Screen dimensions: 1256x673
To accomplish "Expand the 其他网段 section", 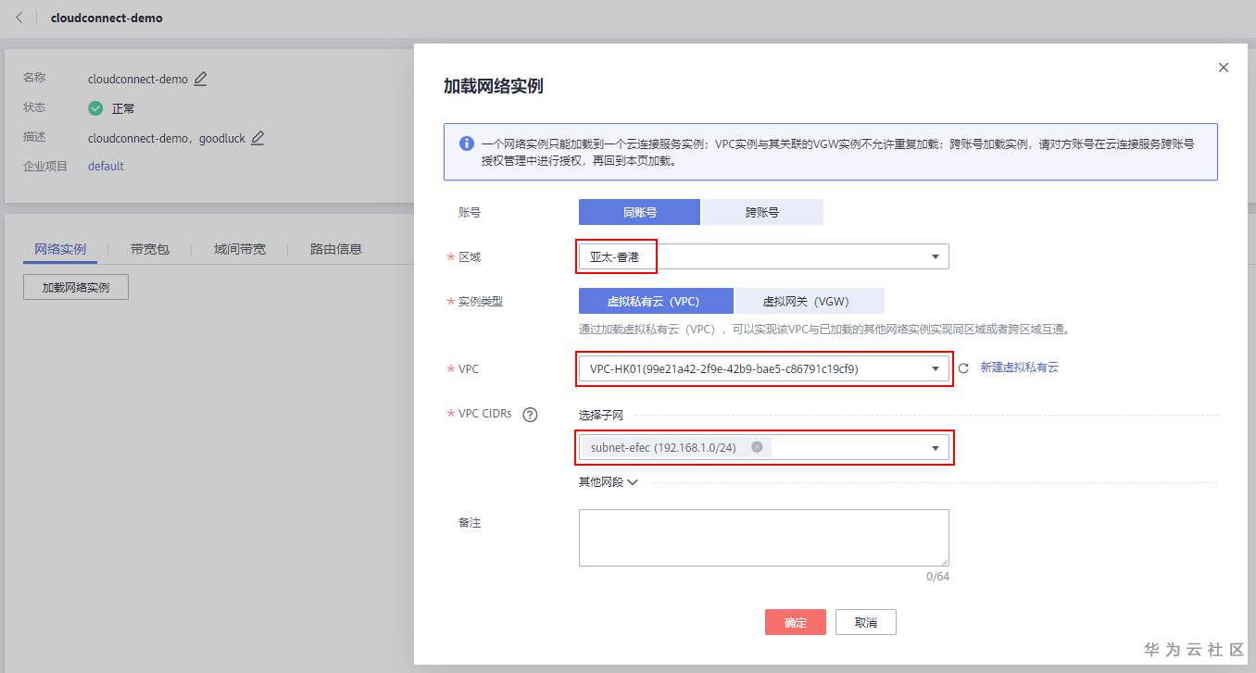I will tap(609, 482).
